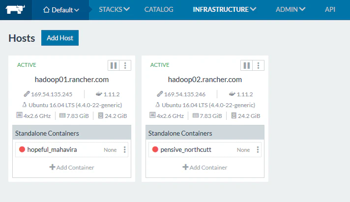Click the Docker whale icon on hadoop01
This screenshot has width=350, height=202.
coord(99,94)
